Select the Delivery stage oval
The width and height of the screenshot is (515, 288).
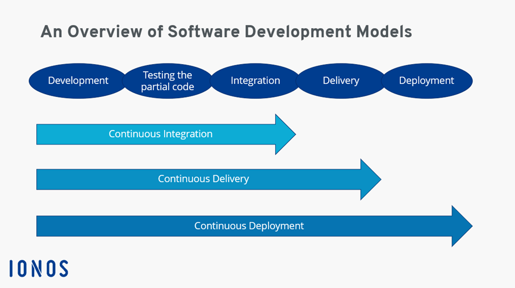(x=341, y=81)
